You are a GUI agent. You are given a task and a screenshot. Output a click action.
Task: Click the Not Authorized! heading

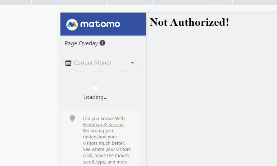pos(189,22)
